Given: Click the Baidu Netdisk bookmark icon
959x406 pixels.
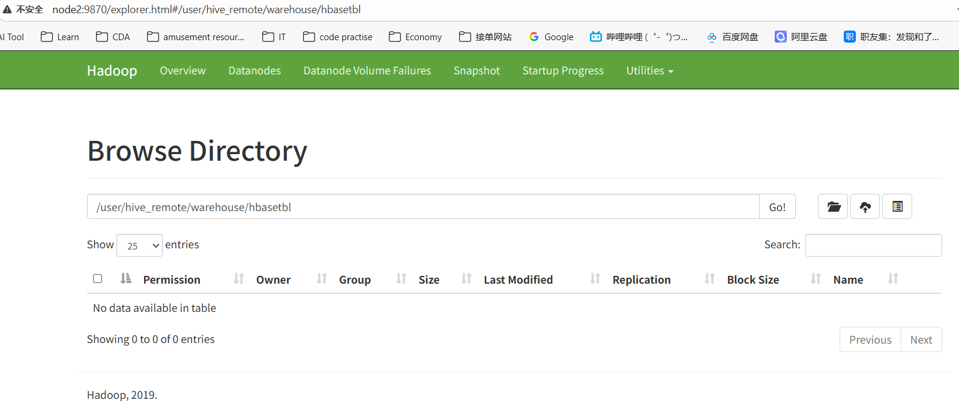Looking at the screenshot, I should (x=712, y=37).
